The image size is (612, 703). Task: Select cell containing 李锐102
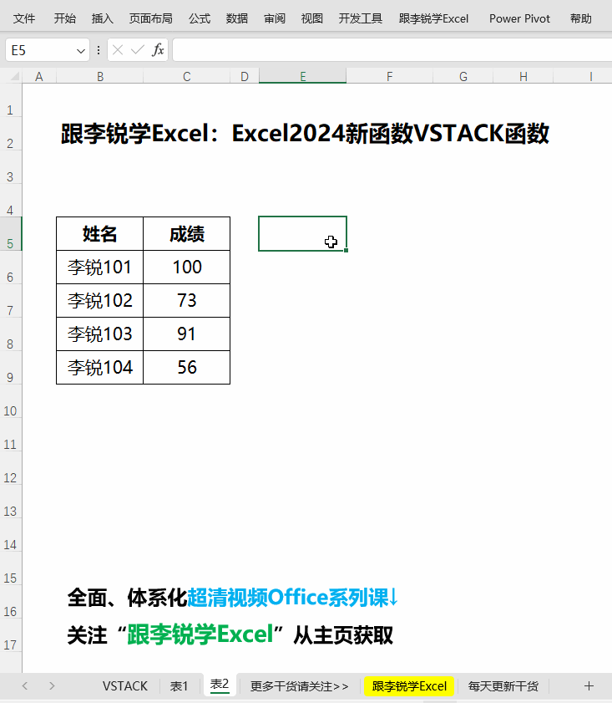coord(100,300)
